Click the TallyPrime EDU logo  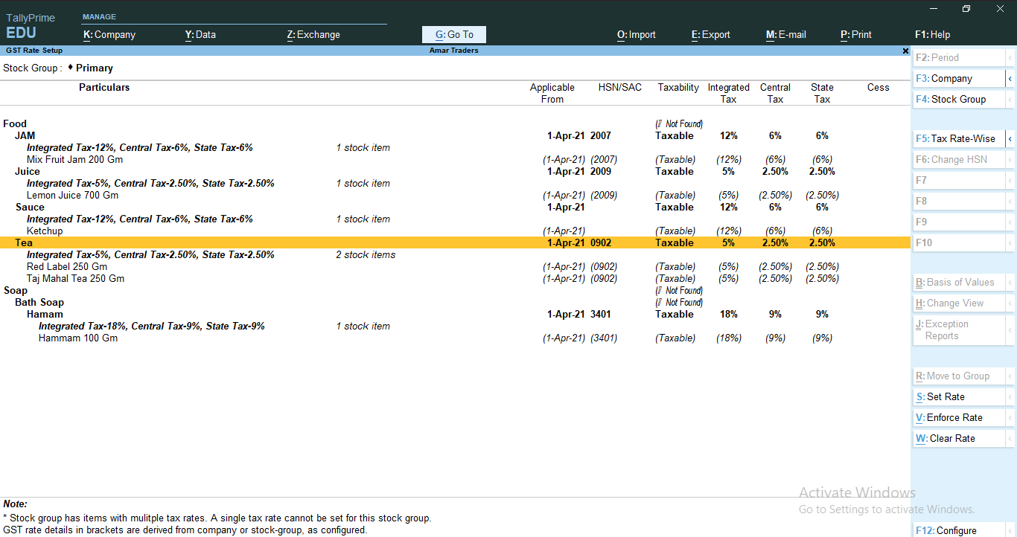pos(31,24)
